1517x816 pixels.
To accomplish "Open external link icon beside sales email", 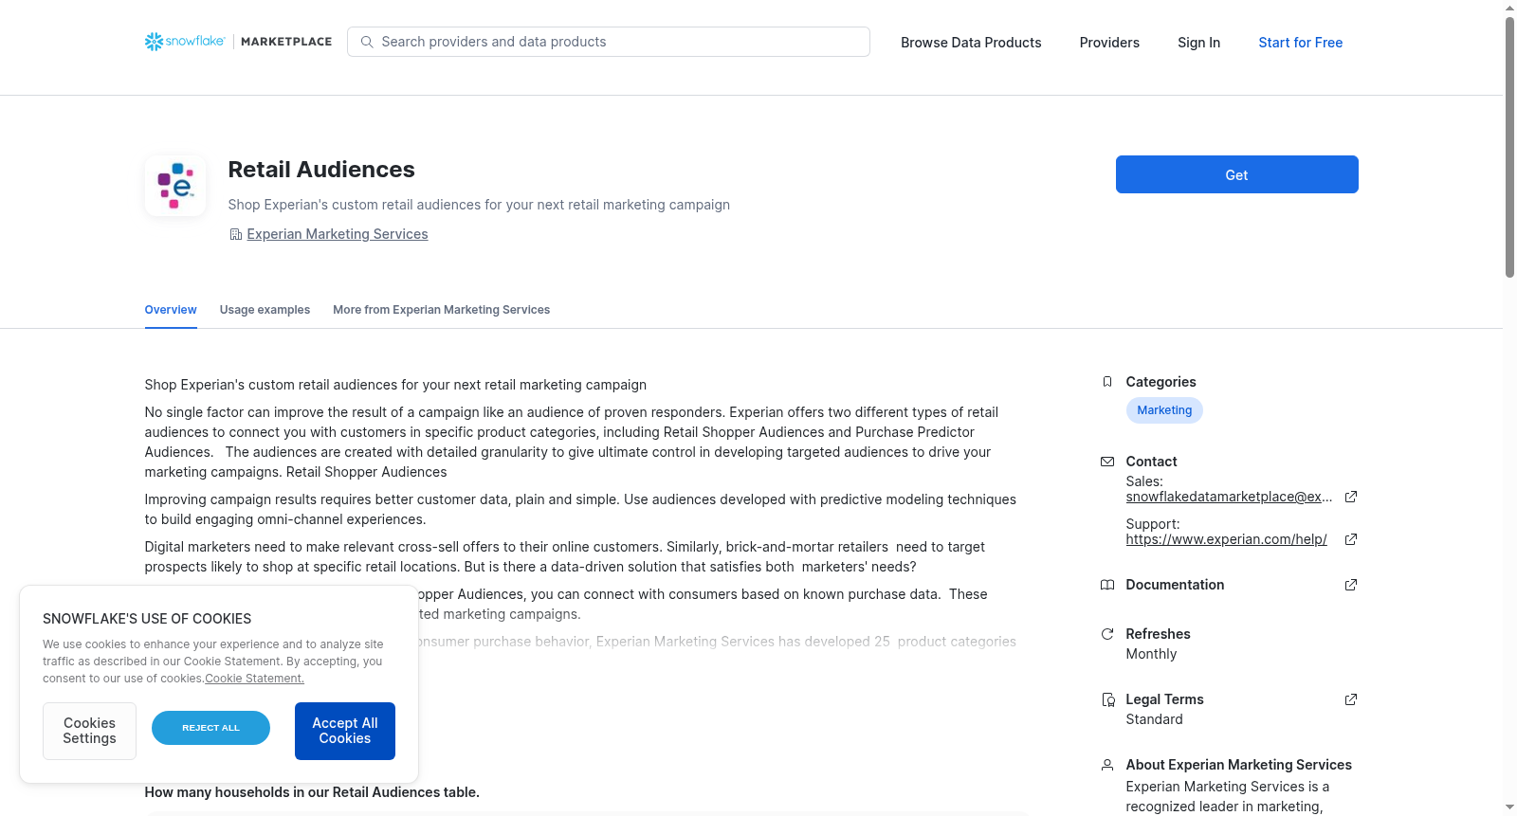I will click(x=1351, y=497).
